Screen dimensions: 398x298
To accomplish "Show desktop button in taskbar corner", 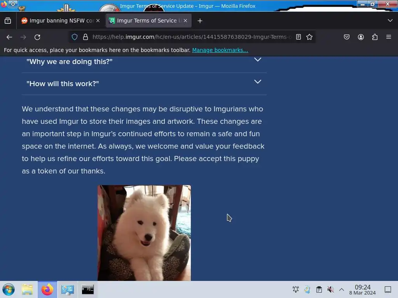I will [x=388, y=289].
